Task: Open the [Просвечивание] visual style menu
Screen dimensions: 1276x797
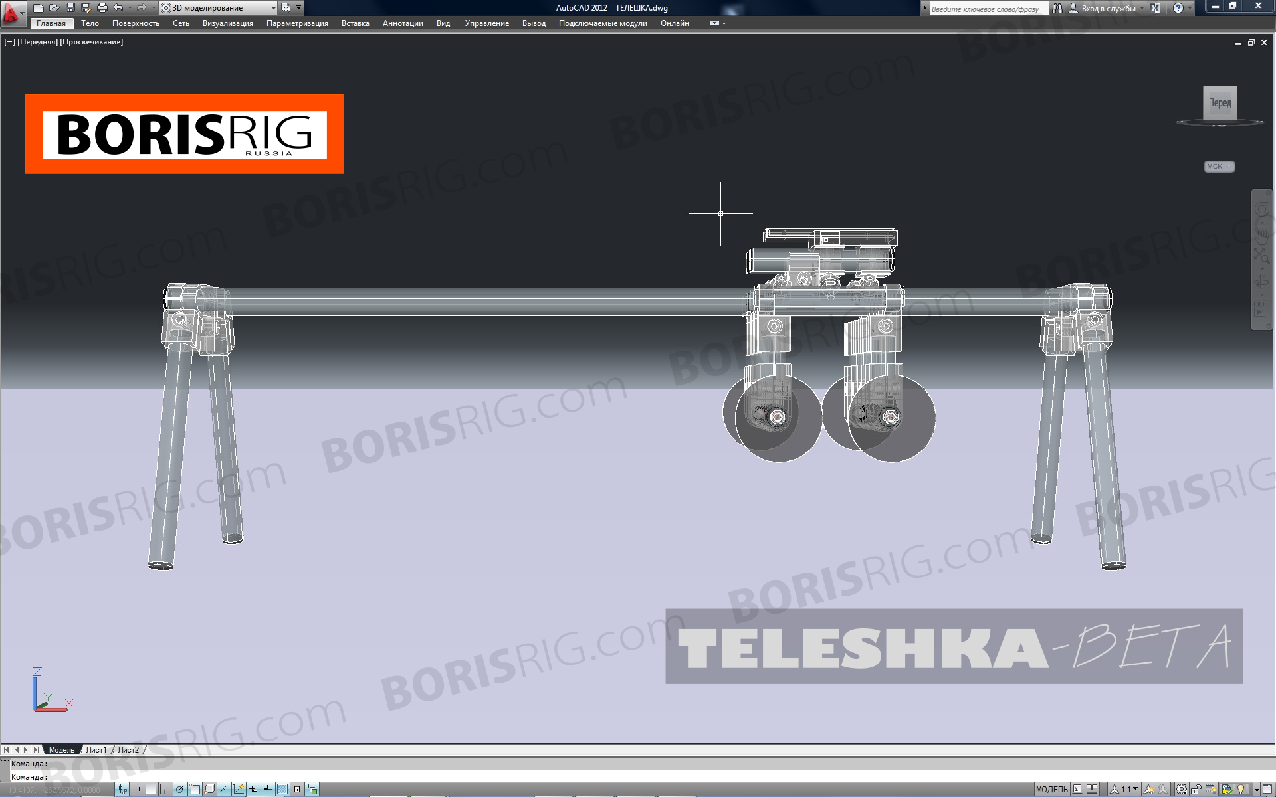Action: pyautogui.click(x=92, y=42)
